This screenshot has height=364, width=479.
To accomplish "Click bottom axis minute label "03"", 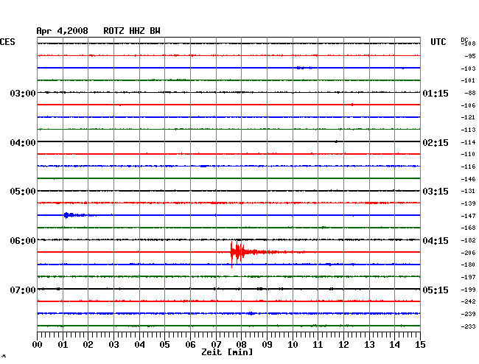I will tap(114, 345).
